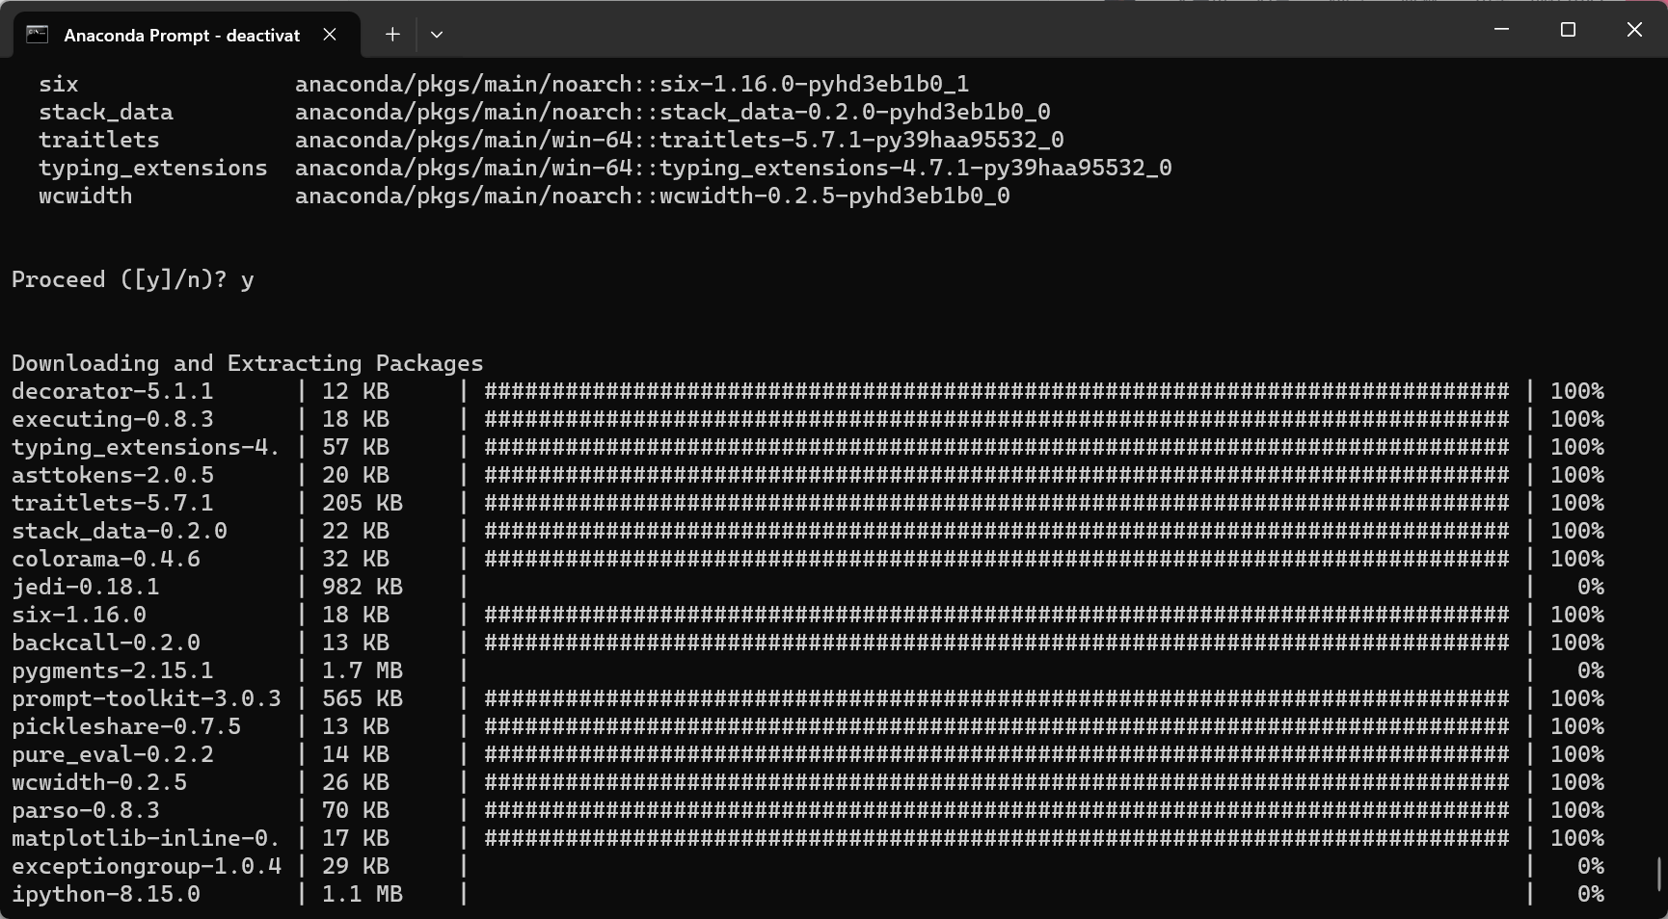Viewport: 1668px width, 919px height.
Task: Click the asttokens-2.0.5 package name
Action: (113, 476)
